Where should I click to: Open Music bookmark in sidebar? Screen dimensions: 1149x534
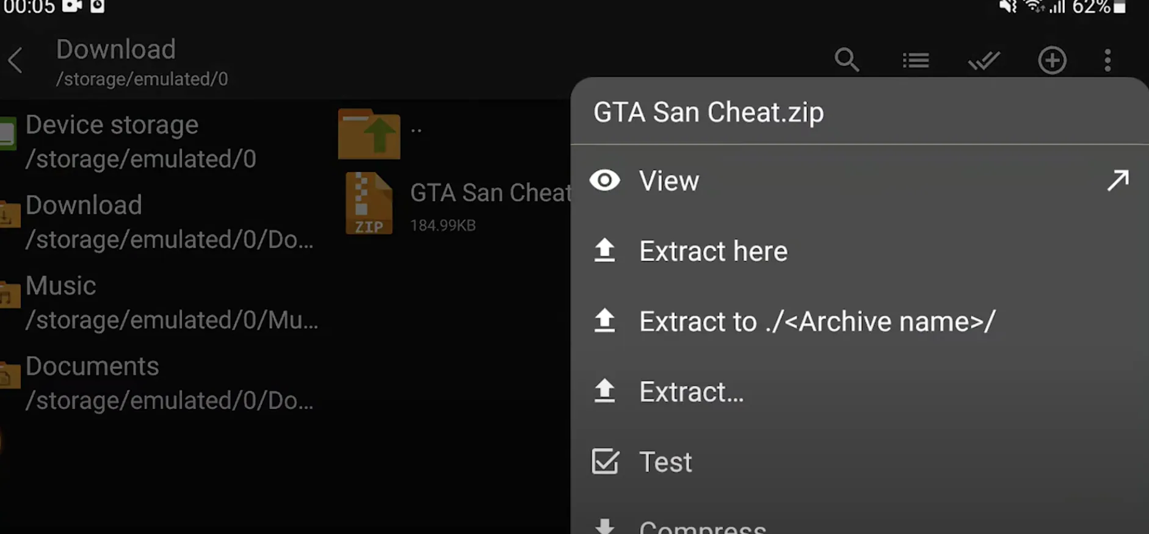click(x=162, y=302)
